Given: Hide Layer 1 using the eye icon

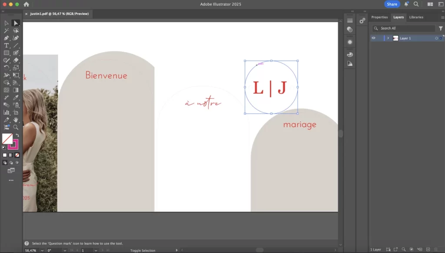Looking at the screenshot, I should click(373, 38).
